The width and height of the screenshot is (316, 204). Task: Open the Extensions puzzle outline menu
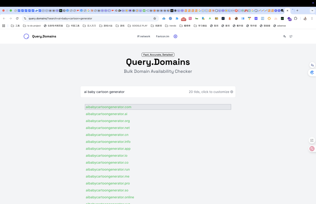click(x=296, y=18)
